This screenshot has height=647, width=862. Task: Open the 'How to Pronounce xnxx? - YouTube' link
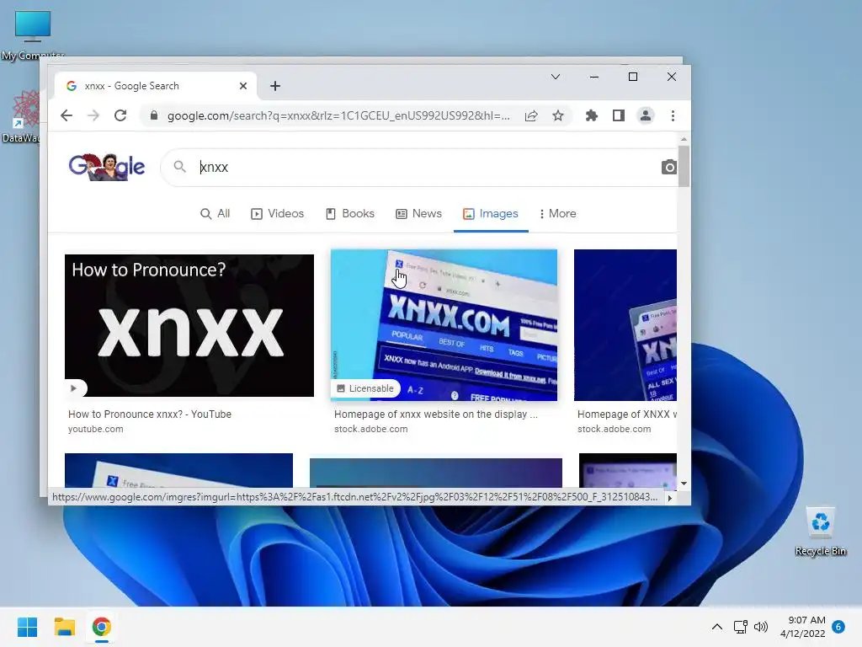(150, 414)
